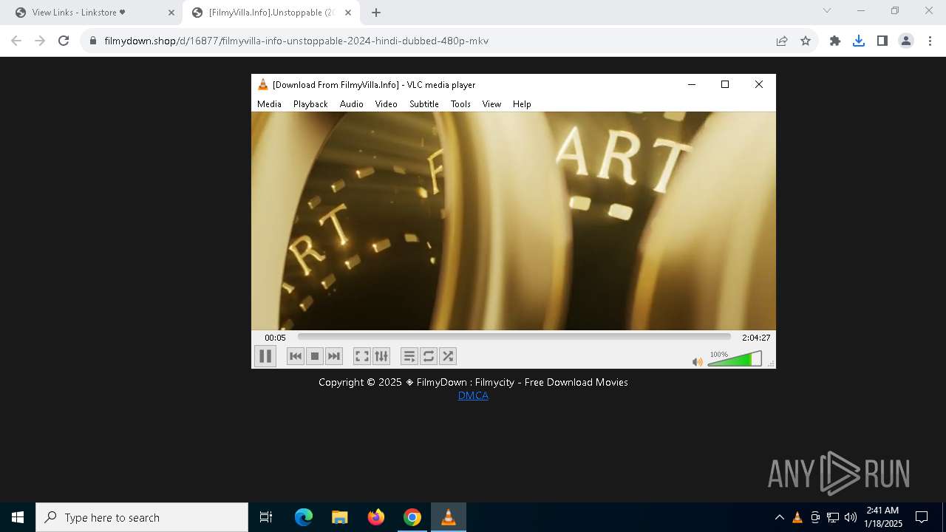Switch to VLC on taskbar

(448, 517)
